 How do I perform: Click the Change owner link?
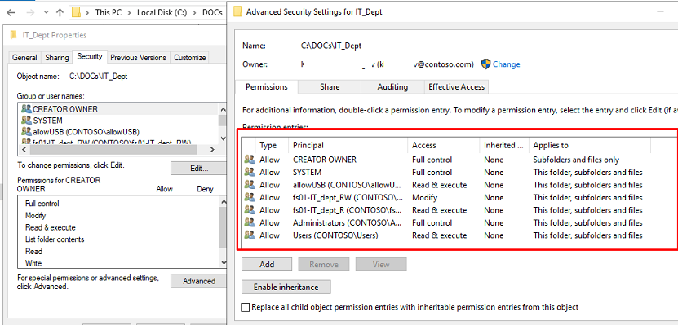click(x=507, y=64)
